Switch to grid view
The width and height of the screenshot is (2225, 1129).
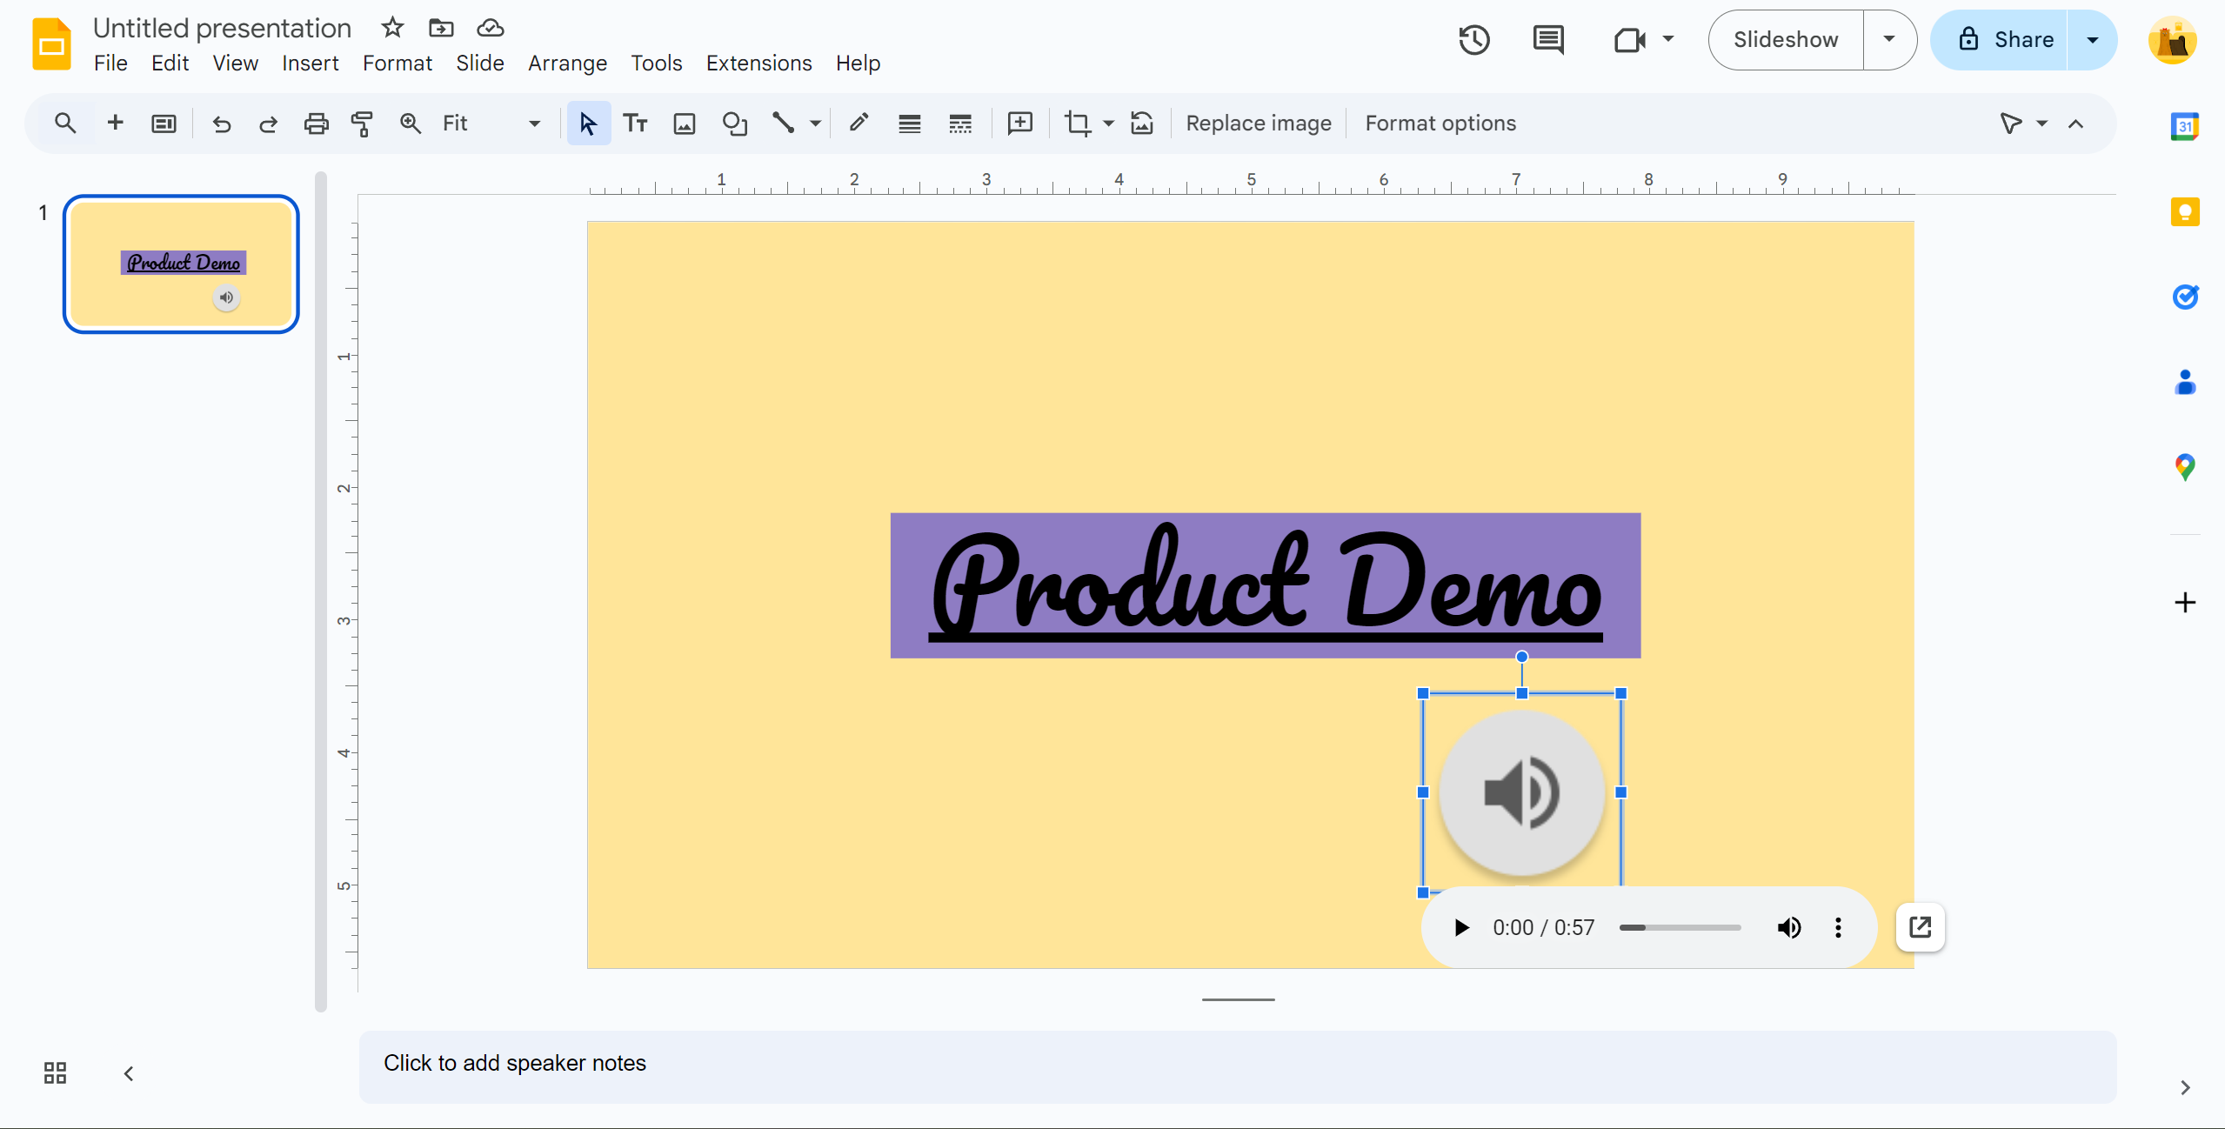tap(55, 1072)
